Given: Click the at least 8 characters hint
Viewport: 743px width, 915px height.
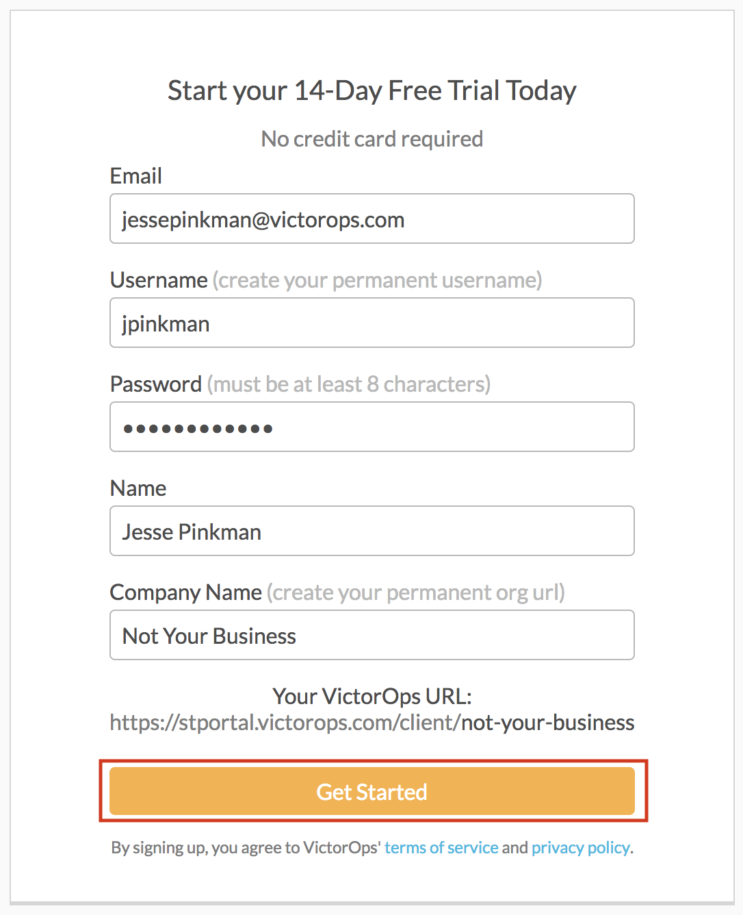Looking at the screenshot, I should pos(349,384).
